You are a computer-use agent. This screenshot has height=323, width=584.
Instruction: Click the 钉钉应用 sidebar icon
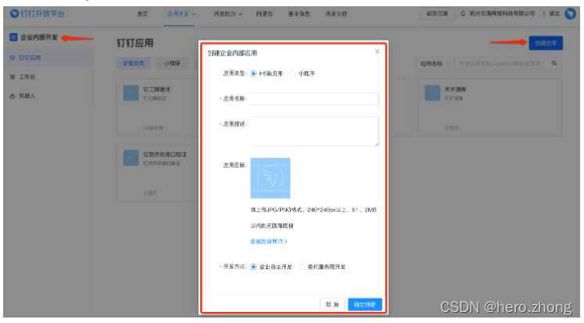13,58
